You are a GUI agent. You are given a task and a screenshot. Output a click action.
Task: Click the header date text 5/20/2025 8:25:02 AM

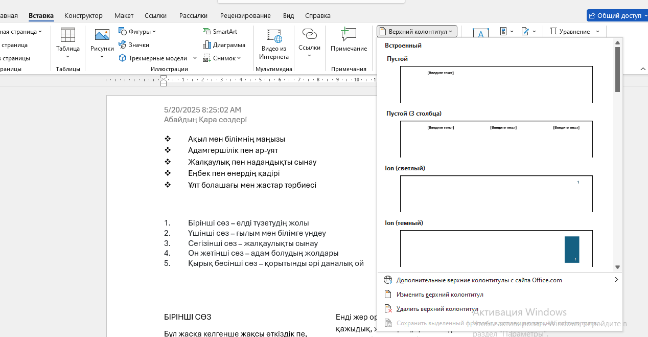point(202,110)
